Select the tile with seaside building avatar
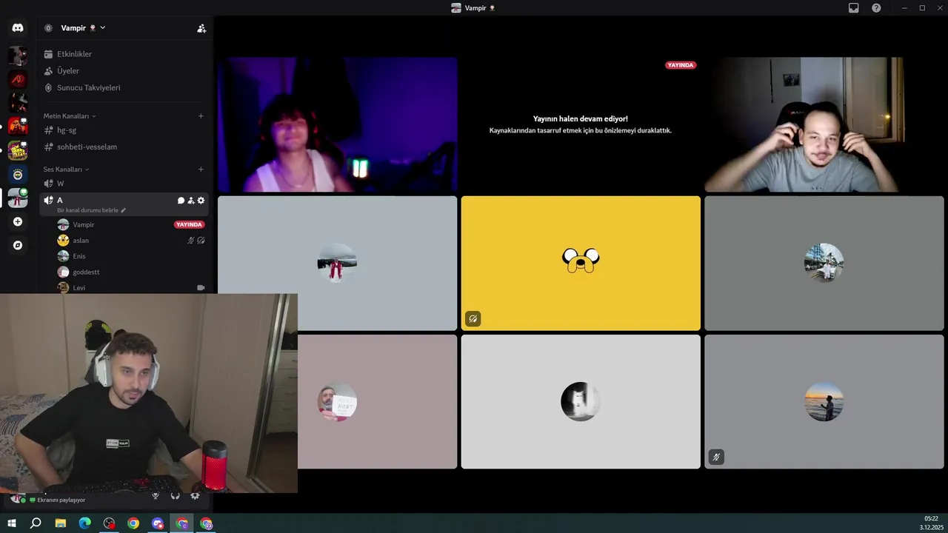Screen dimensions: 948x533 824,263
